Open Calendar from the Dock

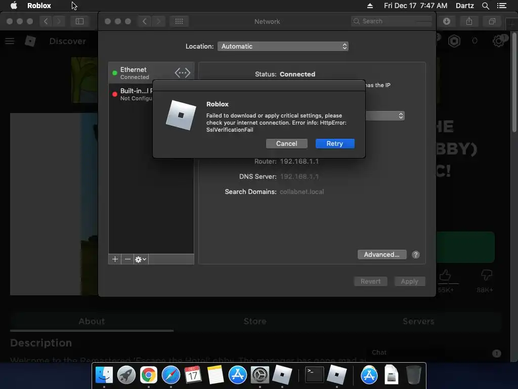pyautogui.click(x=193, y=375)
